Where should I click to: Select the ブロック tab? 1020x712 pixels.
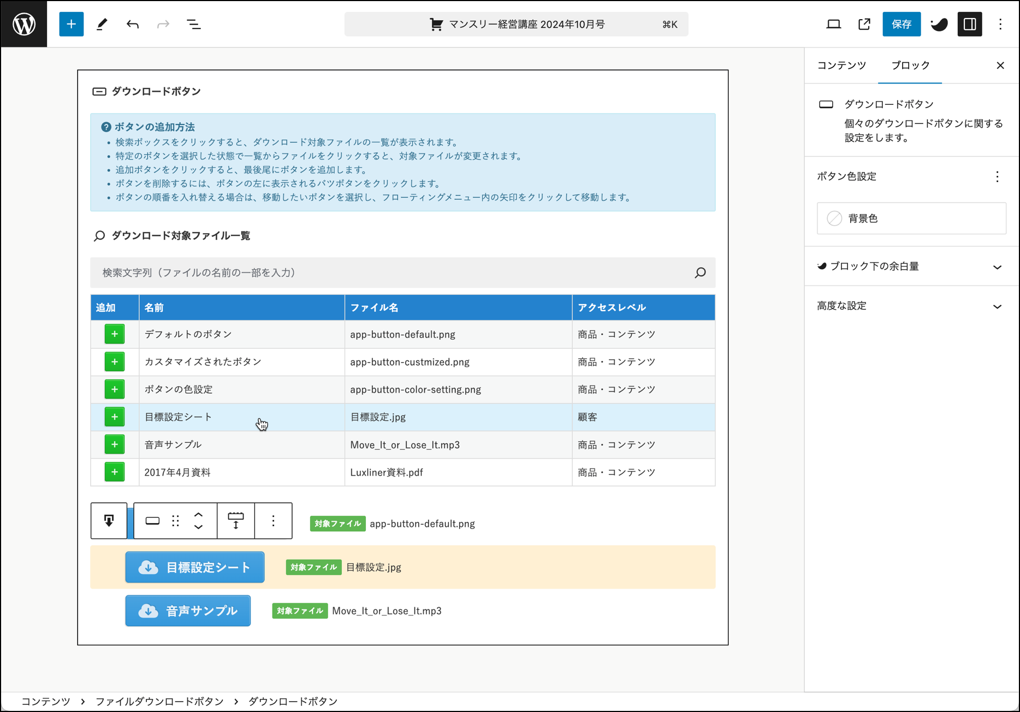(910, 66)
